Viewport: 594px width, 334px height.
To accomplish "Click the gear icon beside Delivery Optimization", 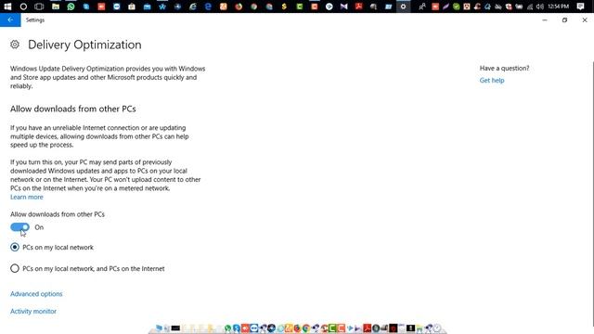I will 15,45.
